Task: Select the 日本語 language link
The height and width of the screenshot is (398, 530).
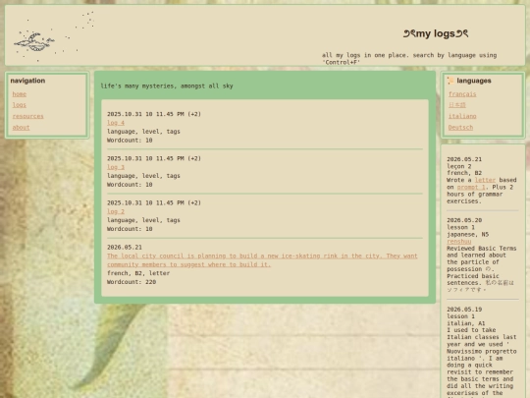Action: pyautogui.click(x=457, y=105)
